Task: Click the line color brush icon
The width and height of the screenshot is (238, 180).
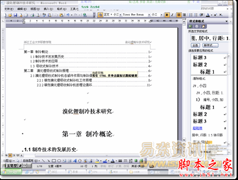Action: (105, 161)
